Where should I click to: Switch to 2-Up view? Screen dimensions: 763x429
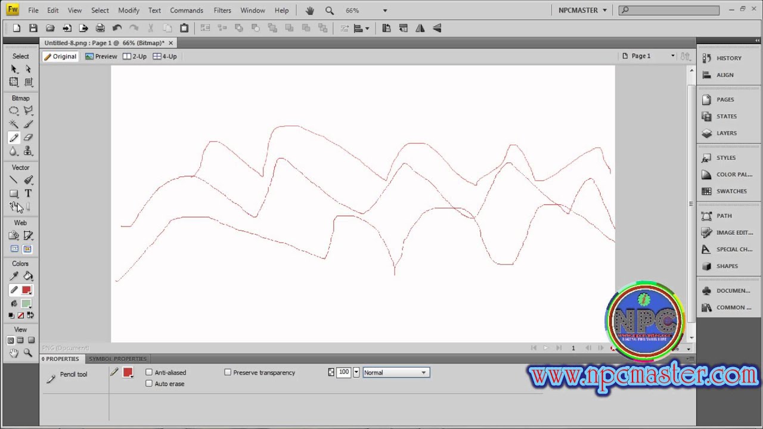point(135,56)
